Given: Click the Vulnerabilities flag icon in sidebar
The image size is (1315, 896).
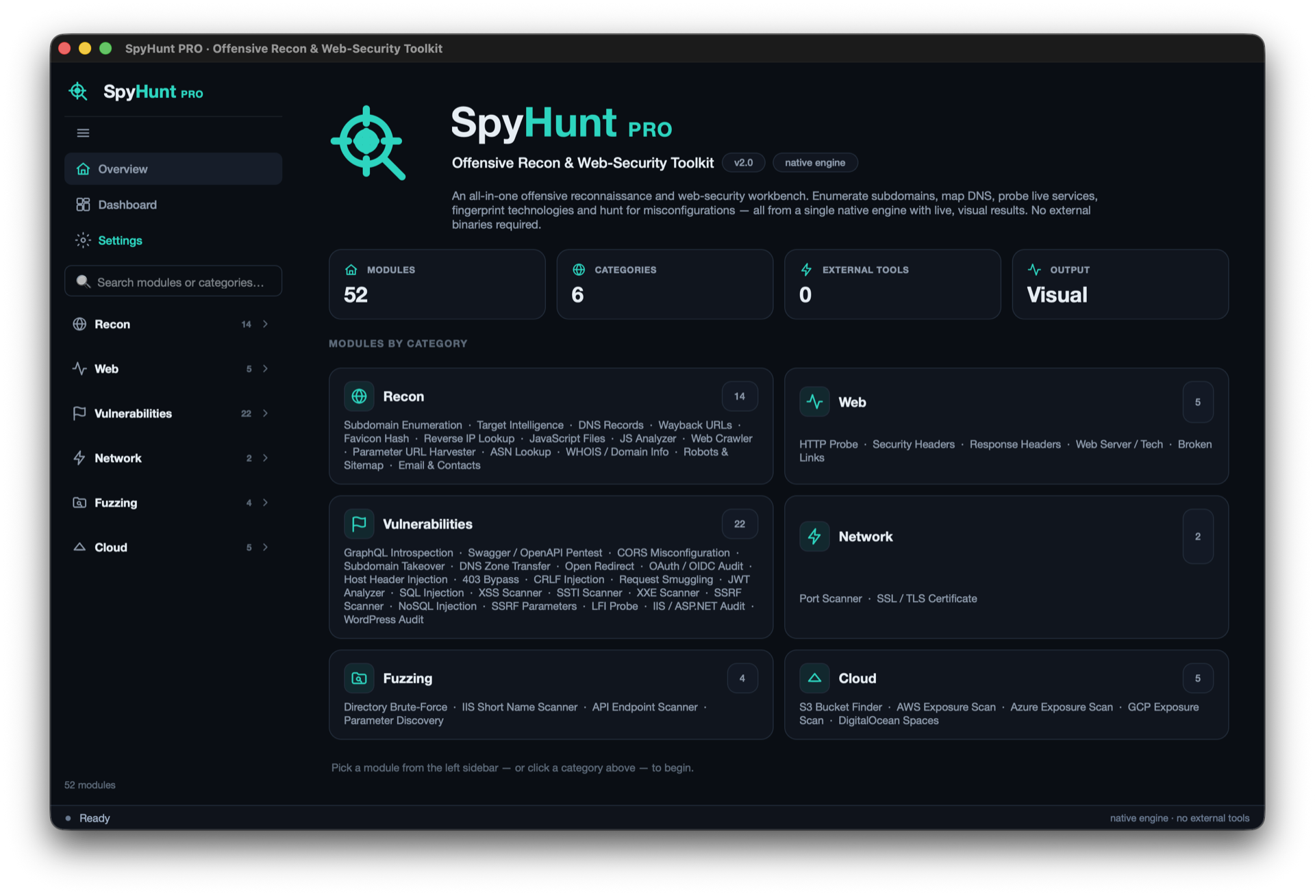Looking at the screenshot, I should tap(79, 413).
